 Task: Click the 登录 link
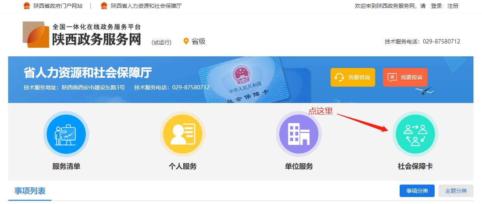pos(437,6)
